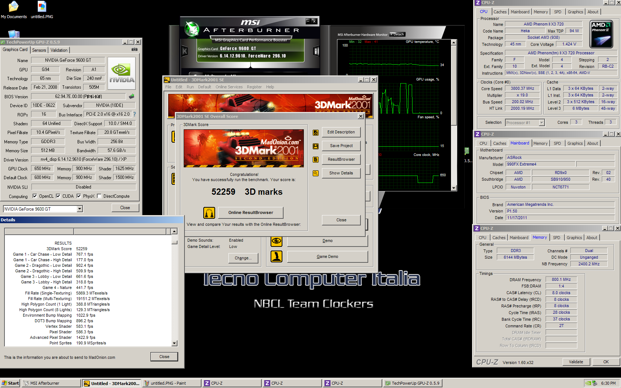Click Change... button in 3DMark
Viewport: 621px width, 388px height.
[x=243, y=258]
